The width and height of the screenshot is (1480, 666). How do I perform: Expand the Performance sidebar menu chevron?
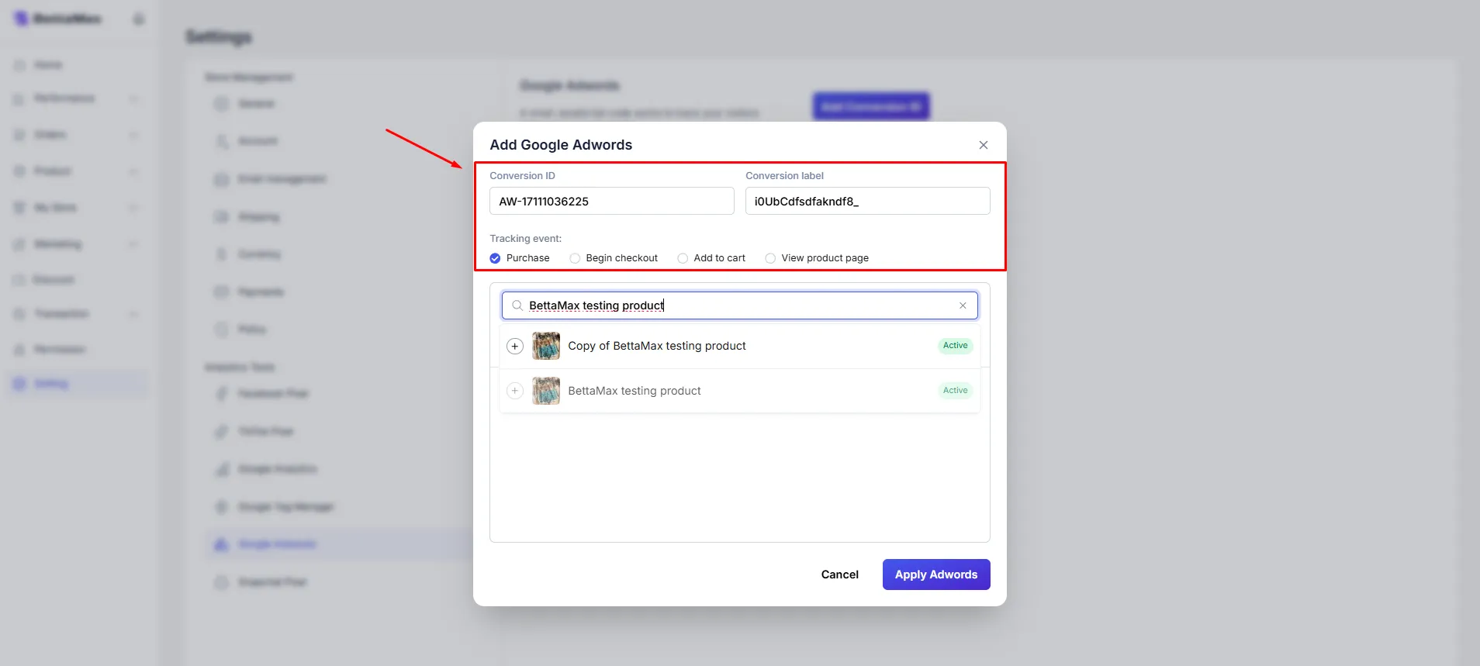[133, 98]
